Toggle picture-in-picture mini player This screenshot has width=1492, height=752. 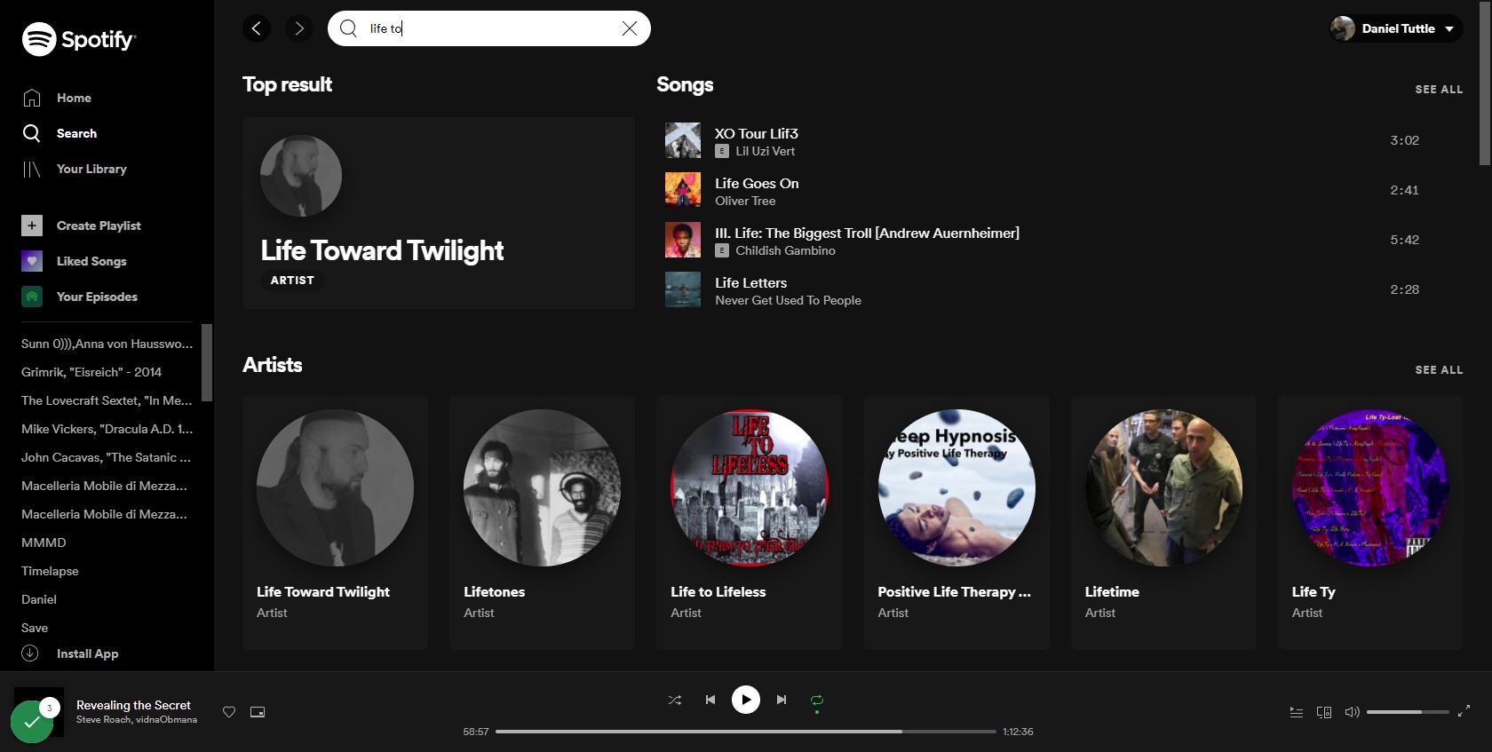tap(258, 712)
